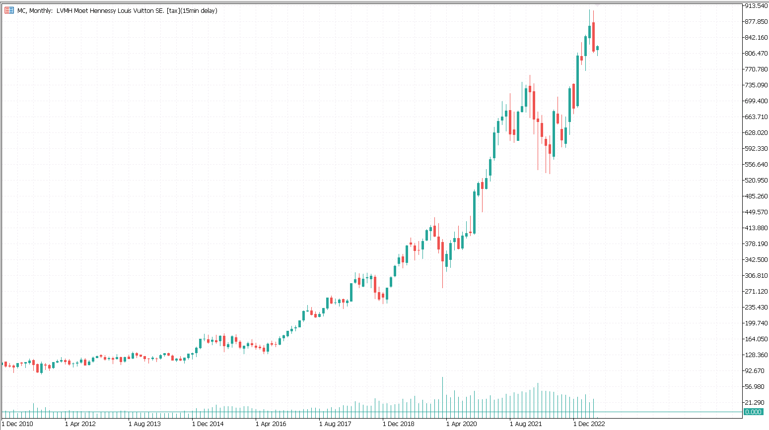Viewport: 769px width, 430px height.
Task: Select the 92.670 price label
Action: click(755, 370)
